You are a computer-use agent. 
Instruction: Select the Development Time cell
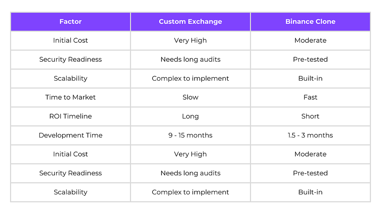coord(70,135)
